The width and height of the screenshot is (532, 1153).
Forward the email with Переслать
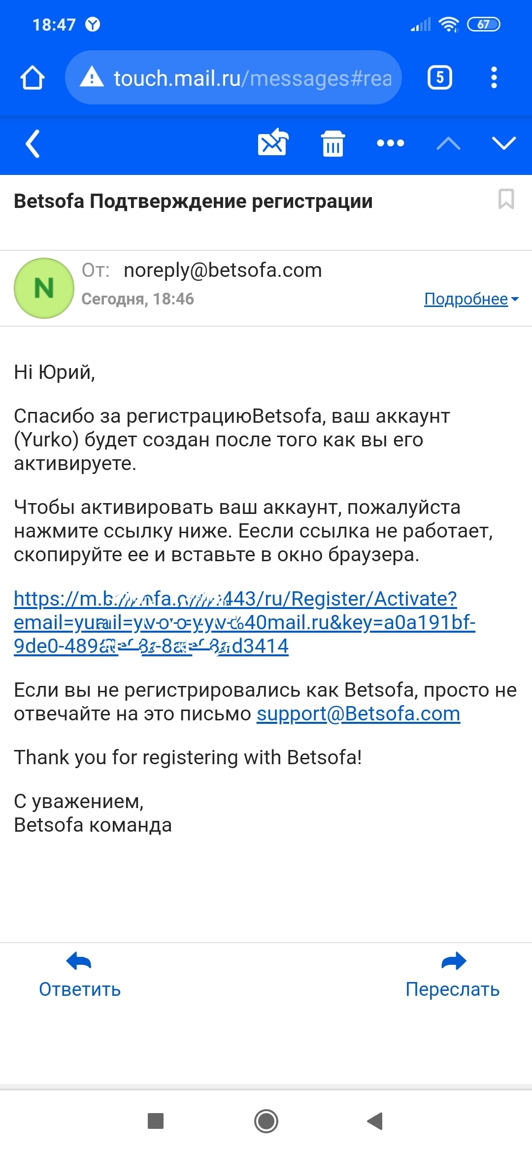click(452, 976)
